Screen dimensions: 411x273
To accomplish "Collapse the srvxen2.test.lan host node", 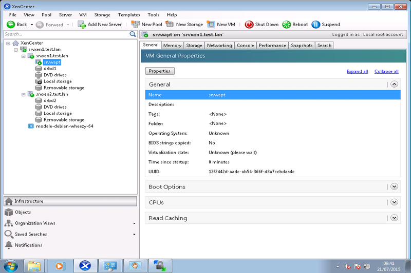I will click(24, 94).
